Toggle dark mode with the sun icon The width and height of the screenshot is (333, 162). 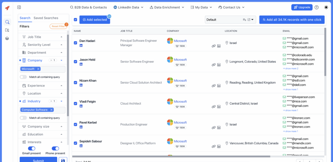point(326,7)
